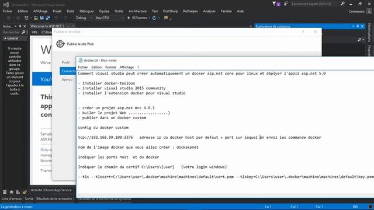Click the toolbox icon in bottom-left panel
The height and width of the screenshot is (210, 374).
click(11, 192)
